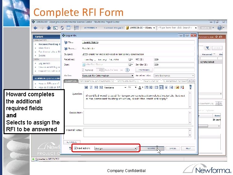233x175 pixels.
Task: Click the Help button in dialog
Action: (x=188, y=148)
